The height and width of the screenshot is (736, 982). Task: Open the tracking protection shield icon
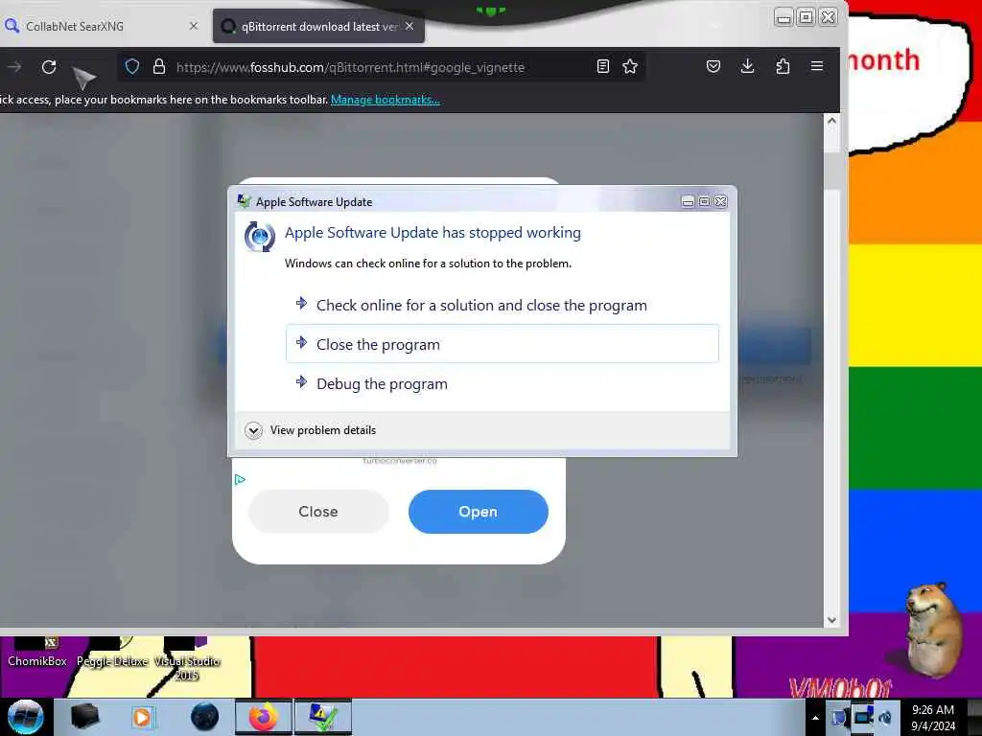(132, 67)
